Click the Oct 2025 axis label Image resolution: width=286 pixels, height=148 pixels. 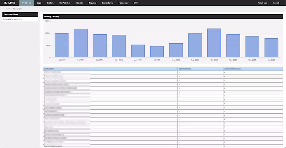click(214, 60)
